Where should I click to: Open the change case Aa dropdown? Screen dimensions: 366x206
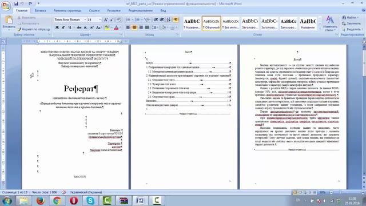[99, 27]
